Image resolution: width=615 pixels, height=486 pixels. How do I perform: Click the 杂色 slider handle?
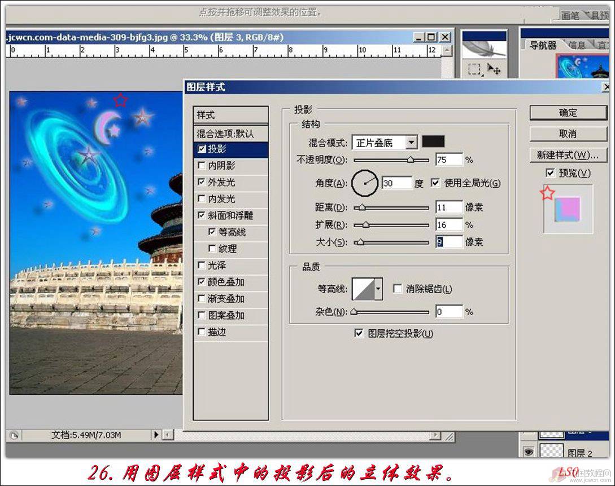pos(354,312)
